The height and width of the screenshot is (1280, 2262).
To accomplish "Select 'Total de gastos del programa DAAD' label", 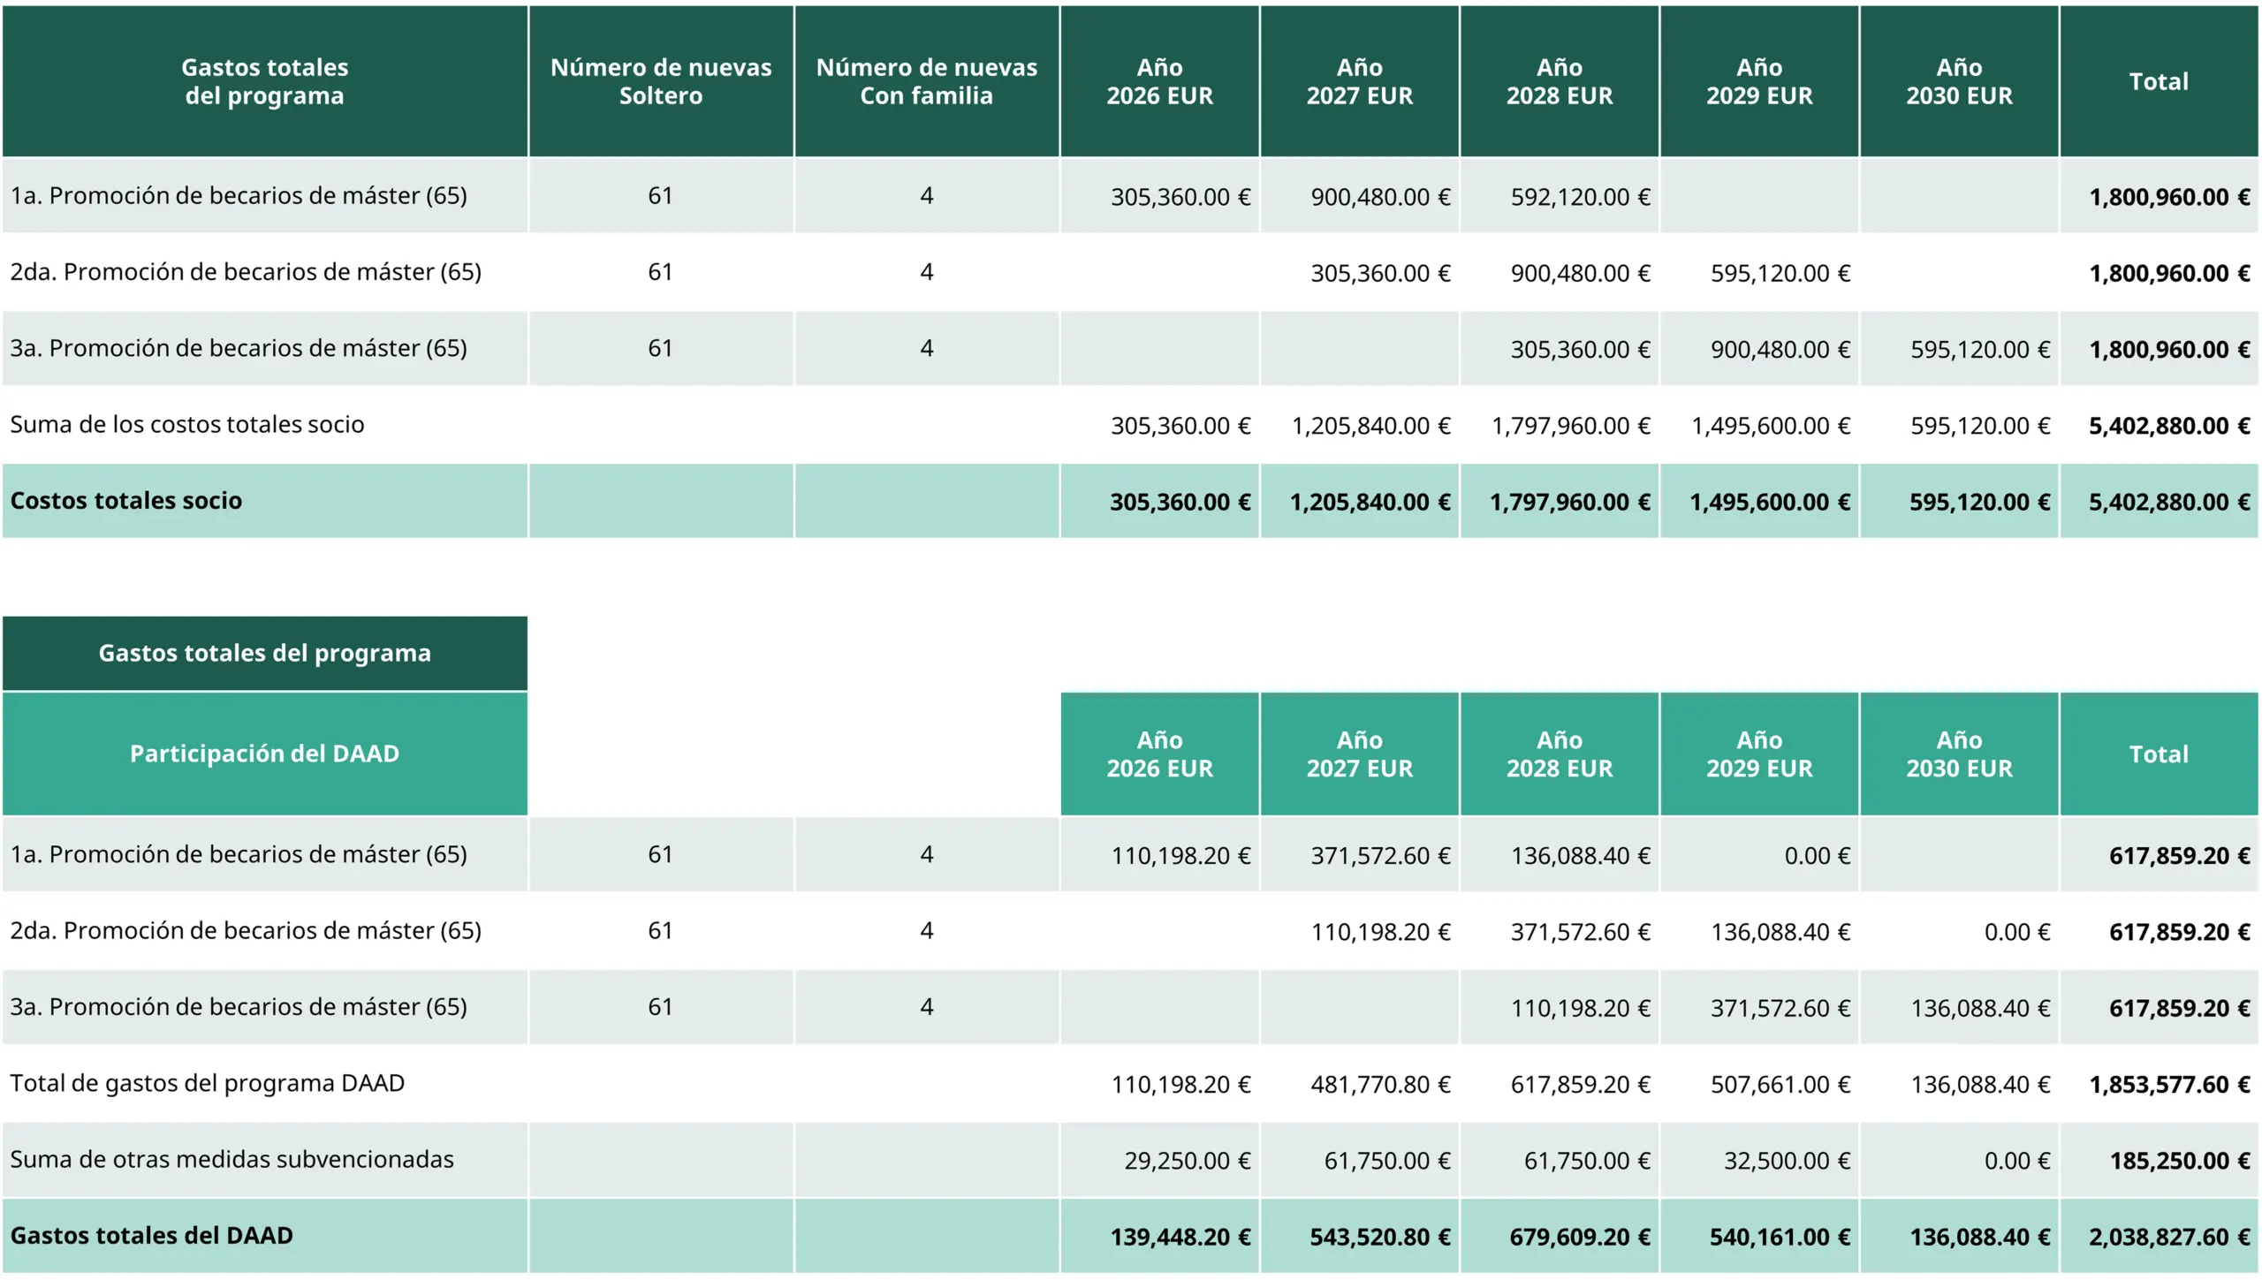I will (207, 1084).
